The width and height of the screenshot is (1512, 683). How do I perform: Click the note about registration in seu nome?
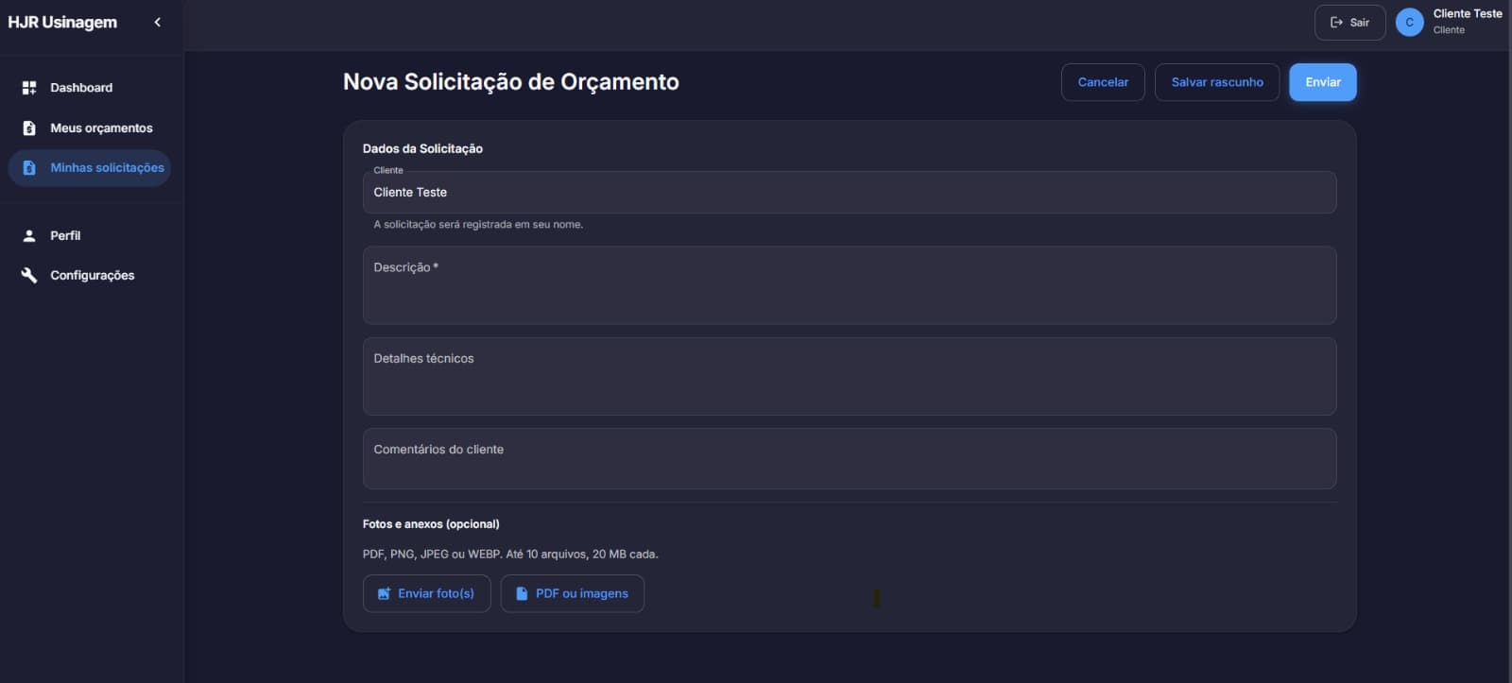tap(478, 225)
